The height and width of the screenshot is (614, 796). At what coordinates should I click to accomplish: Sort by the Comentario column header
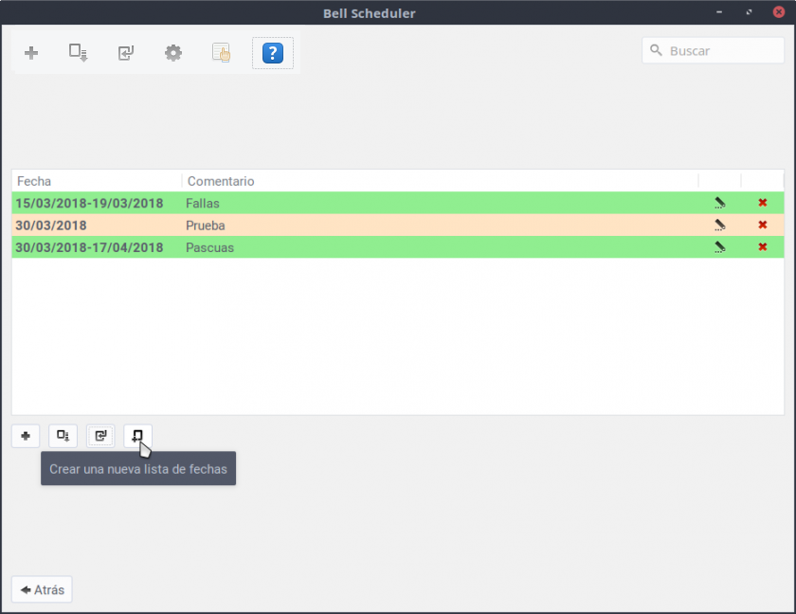click(436, 181)
